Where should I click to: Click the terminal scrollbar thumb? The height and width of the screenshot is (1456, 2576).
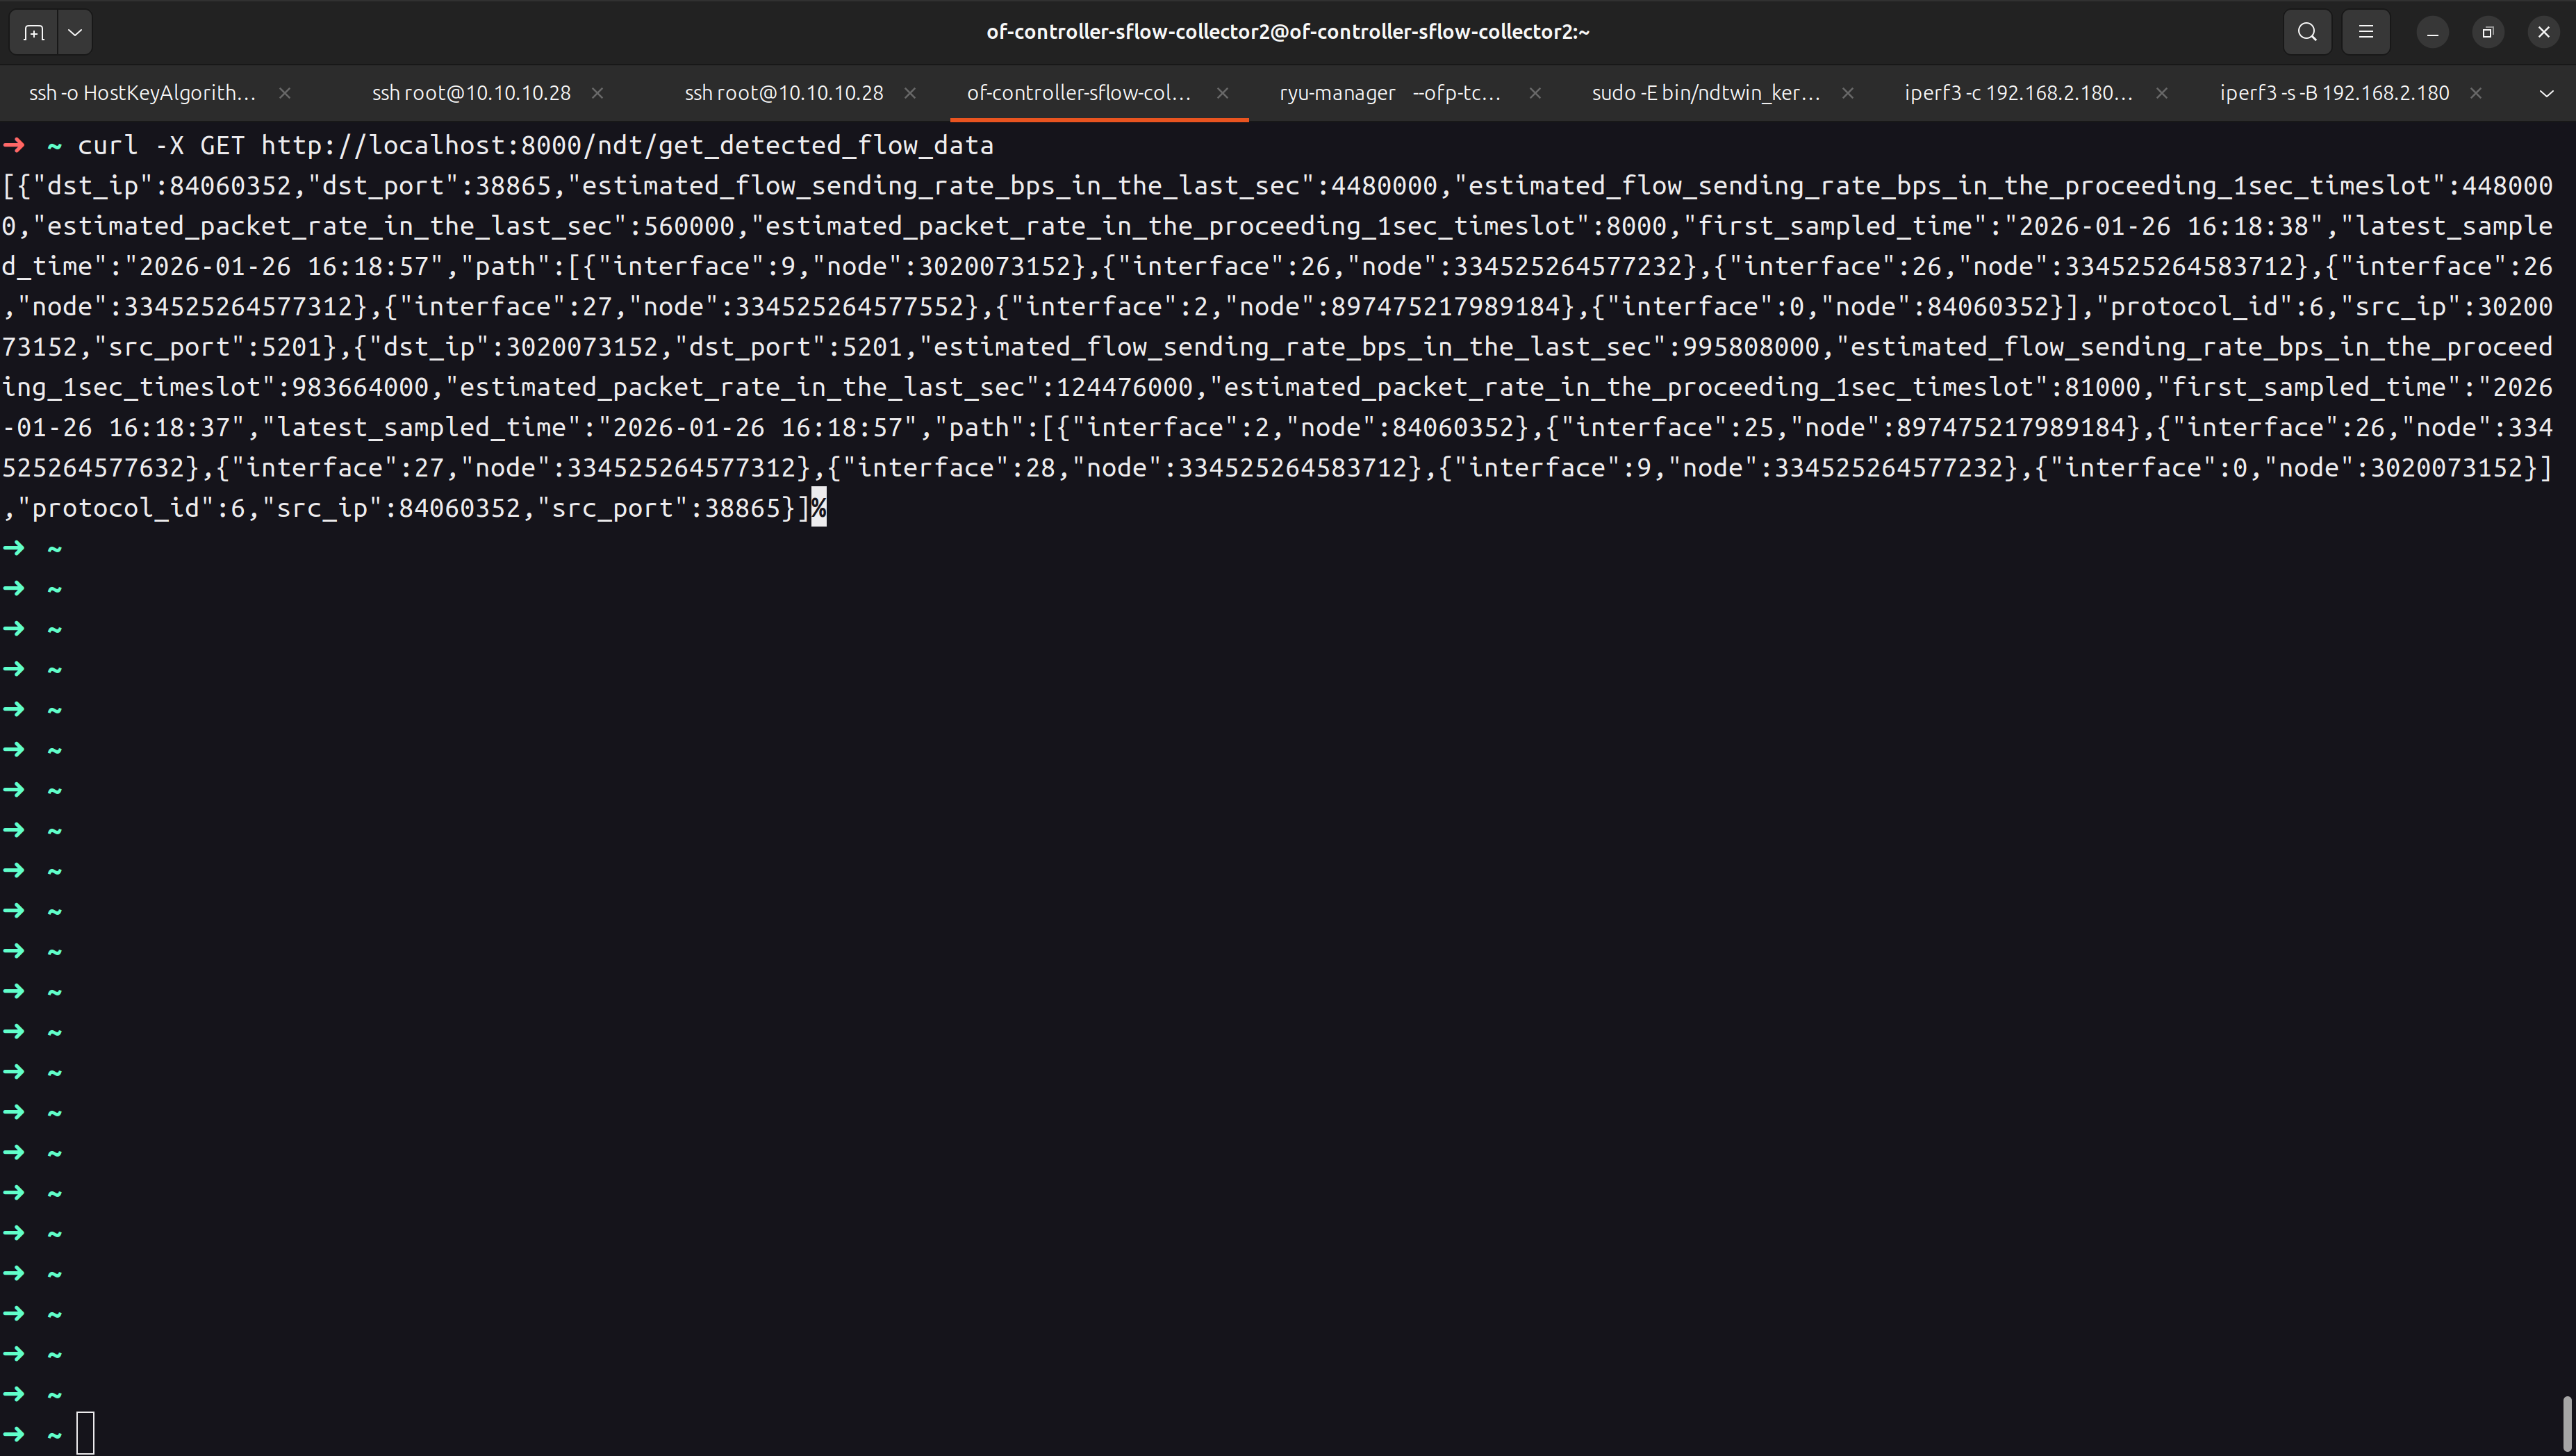pos(2567,1423)
